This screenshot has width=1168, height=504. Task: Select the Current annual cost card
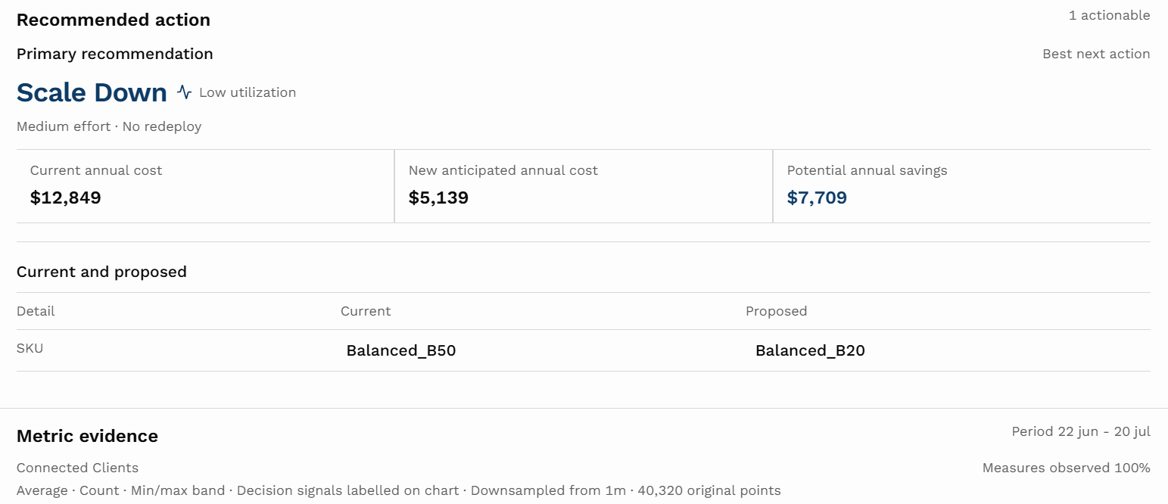click(205, 186)
